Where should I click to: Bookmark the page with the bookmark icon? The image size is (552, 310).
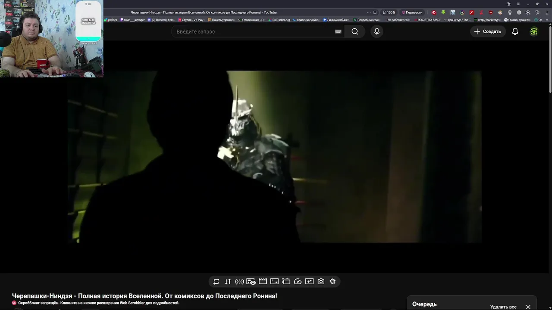click(x=375, y=12)
